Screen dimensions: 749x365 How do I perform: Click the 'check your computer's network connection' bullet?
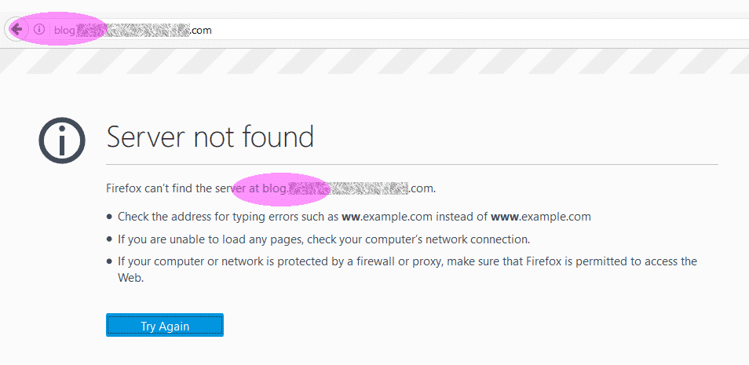[324, 239]
